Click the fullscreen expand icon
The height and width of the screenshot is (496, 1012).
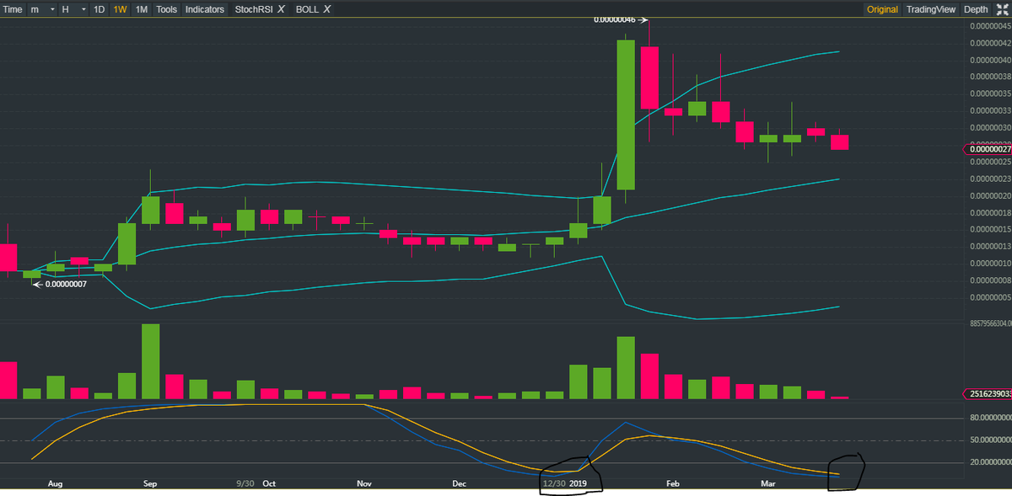[x=1000, y=9]
